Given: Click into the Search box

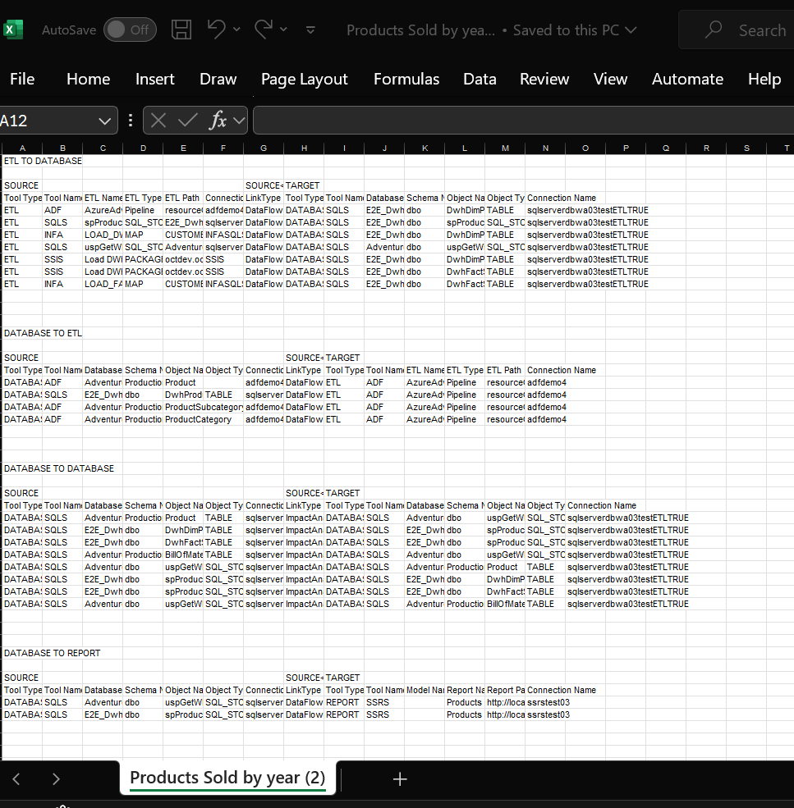Looking at the screenshot, I should [737, 30].
